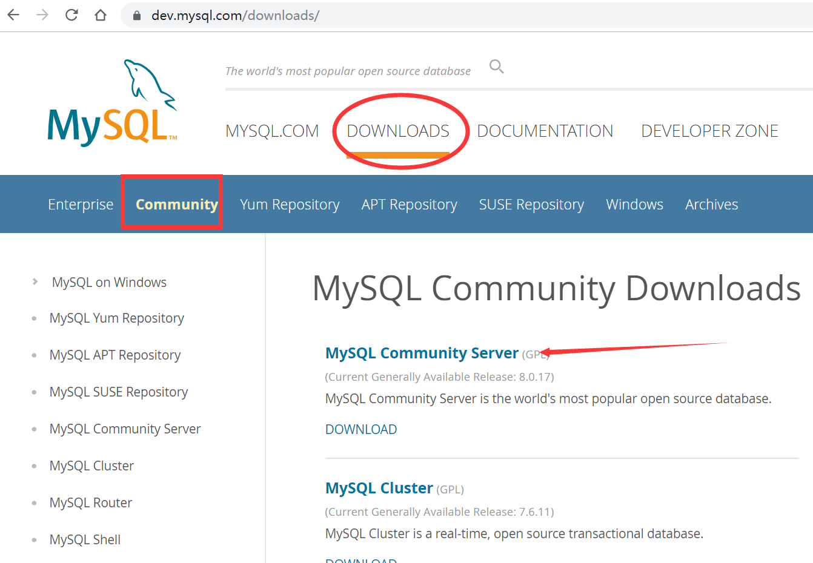Click the APT Repository navigation item
813x563 pixels.
pyautogui.click(x=409, y=204)
